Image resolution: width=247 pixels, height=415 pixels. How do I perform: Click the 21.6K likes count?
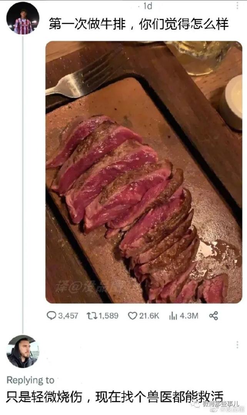pos(149,315)
